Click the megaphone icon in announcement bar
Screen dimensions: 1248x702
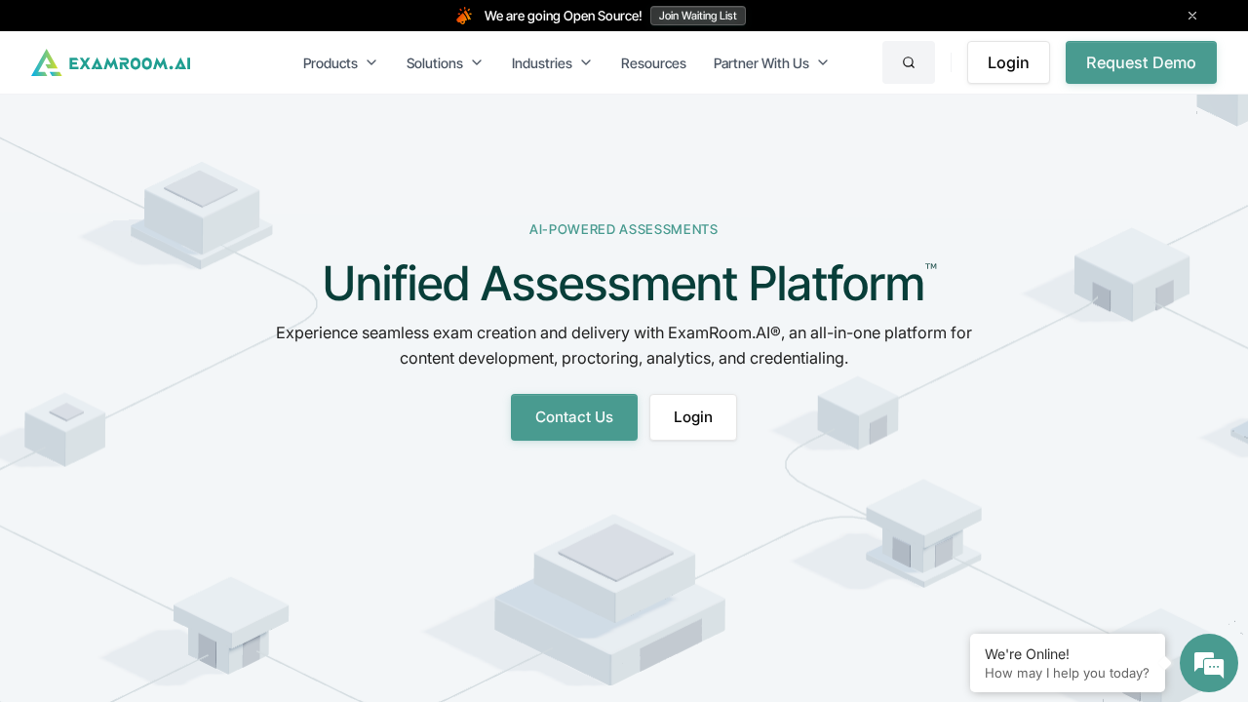[x=464, y=16]
